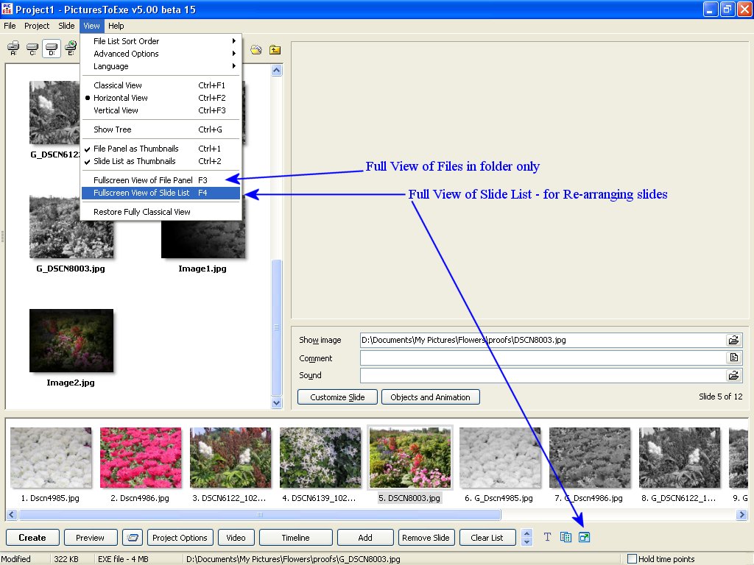
Task: Click into the Sound field
Action: (543, 375)
